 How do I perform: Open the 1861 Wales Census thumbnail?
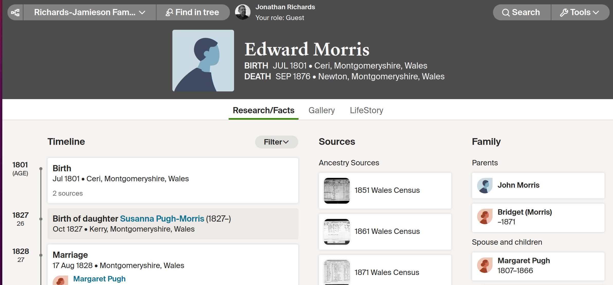coord(337,232)
